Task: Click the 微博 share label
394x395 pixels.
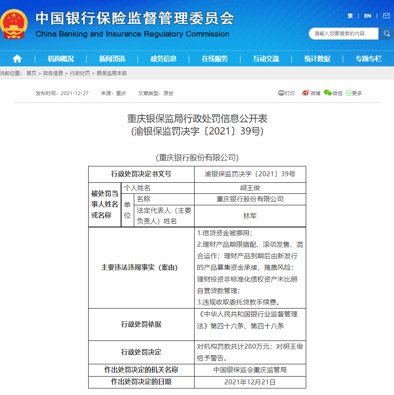Action: click(x=315, y=93)
